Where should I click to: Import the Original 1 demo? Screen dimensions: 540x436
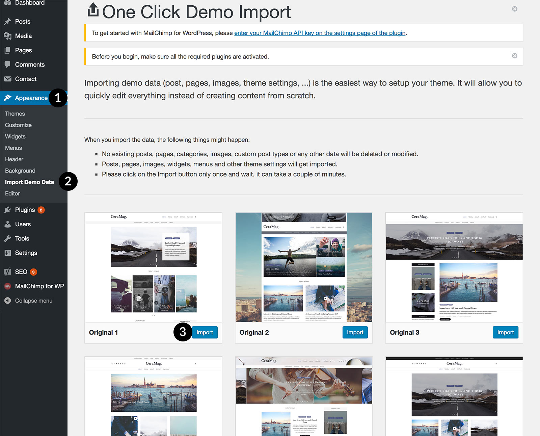205,332
